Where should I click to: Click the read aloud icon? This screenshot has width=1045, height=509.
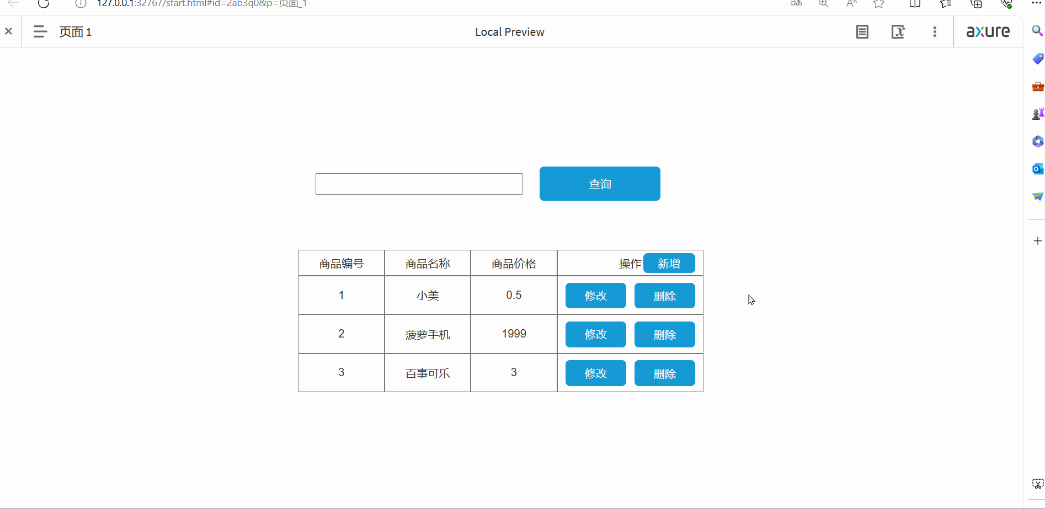click(x=851, y=3)
